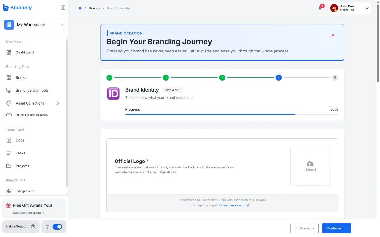Viewport: 380px width, 237px height.
Task: Expand Asset Collections chevron
Action: (58, 103)
